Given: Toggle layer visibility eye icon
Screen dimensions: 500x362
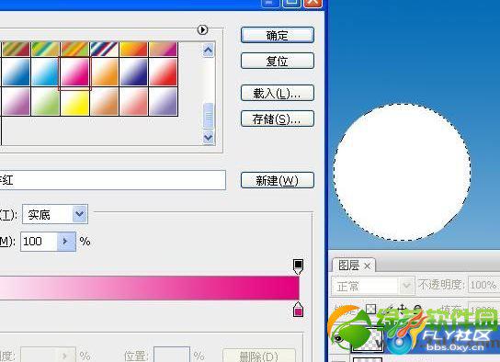Looking at the screenshot, I should (338, 338).
